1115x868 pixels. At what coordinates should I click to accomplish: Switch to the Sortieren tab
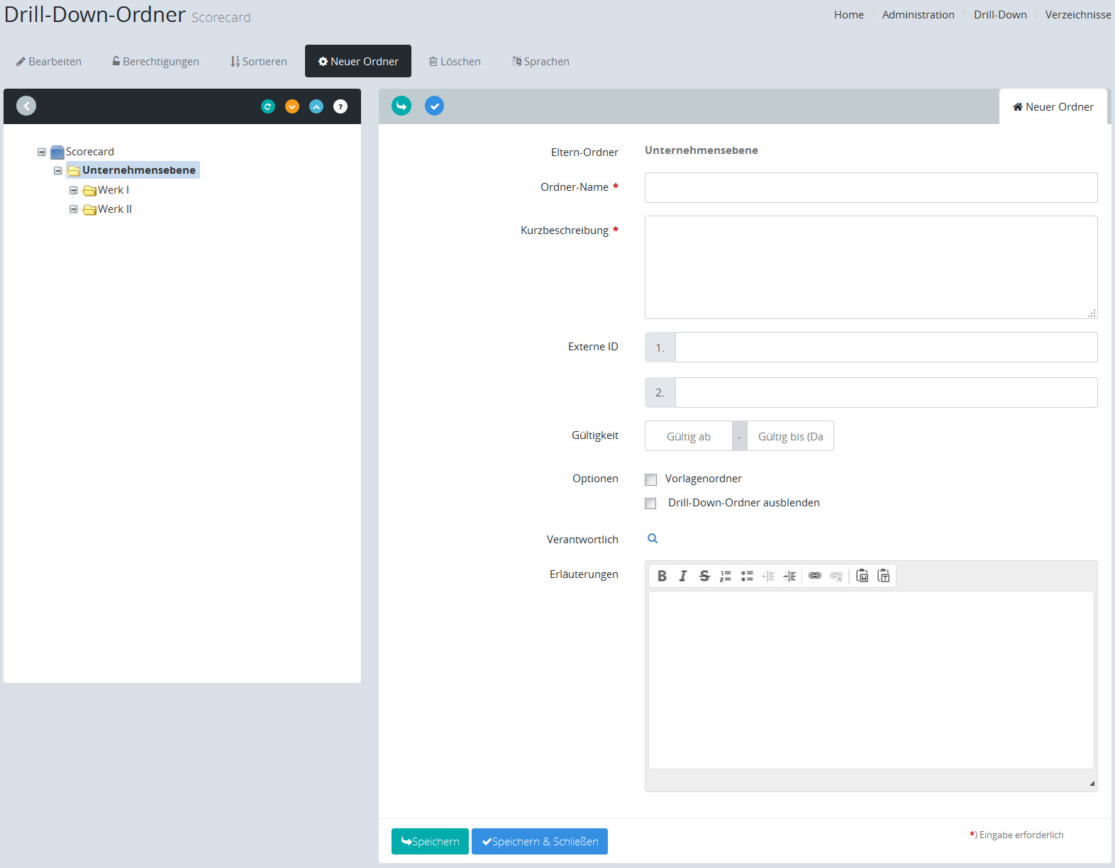pyautogui.click(x=259, y=62)
